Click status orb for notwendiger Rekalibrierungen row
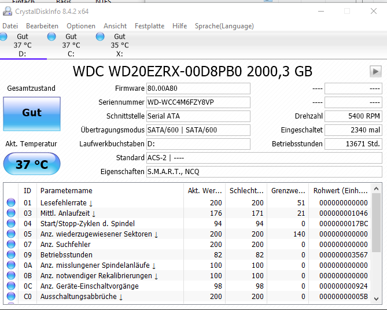 point(11,275)
